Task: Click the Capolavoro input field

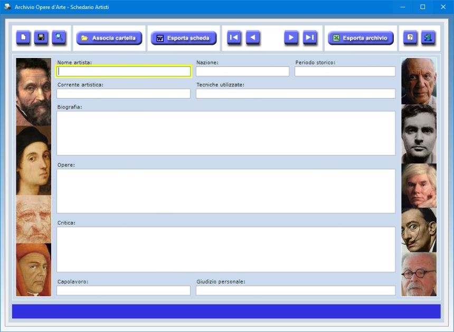Action: (124, 290)
